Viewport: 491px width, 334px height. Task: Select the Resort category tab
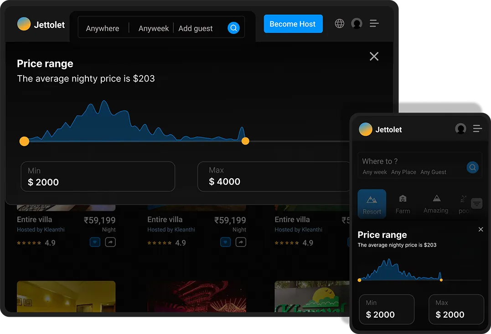pos(372,204)
